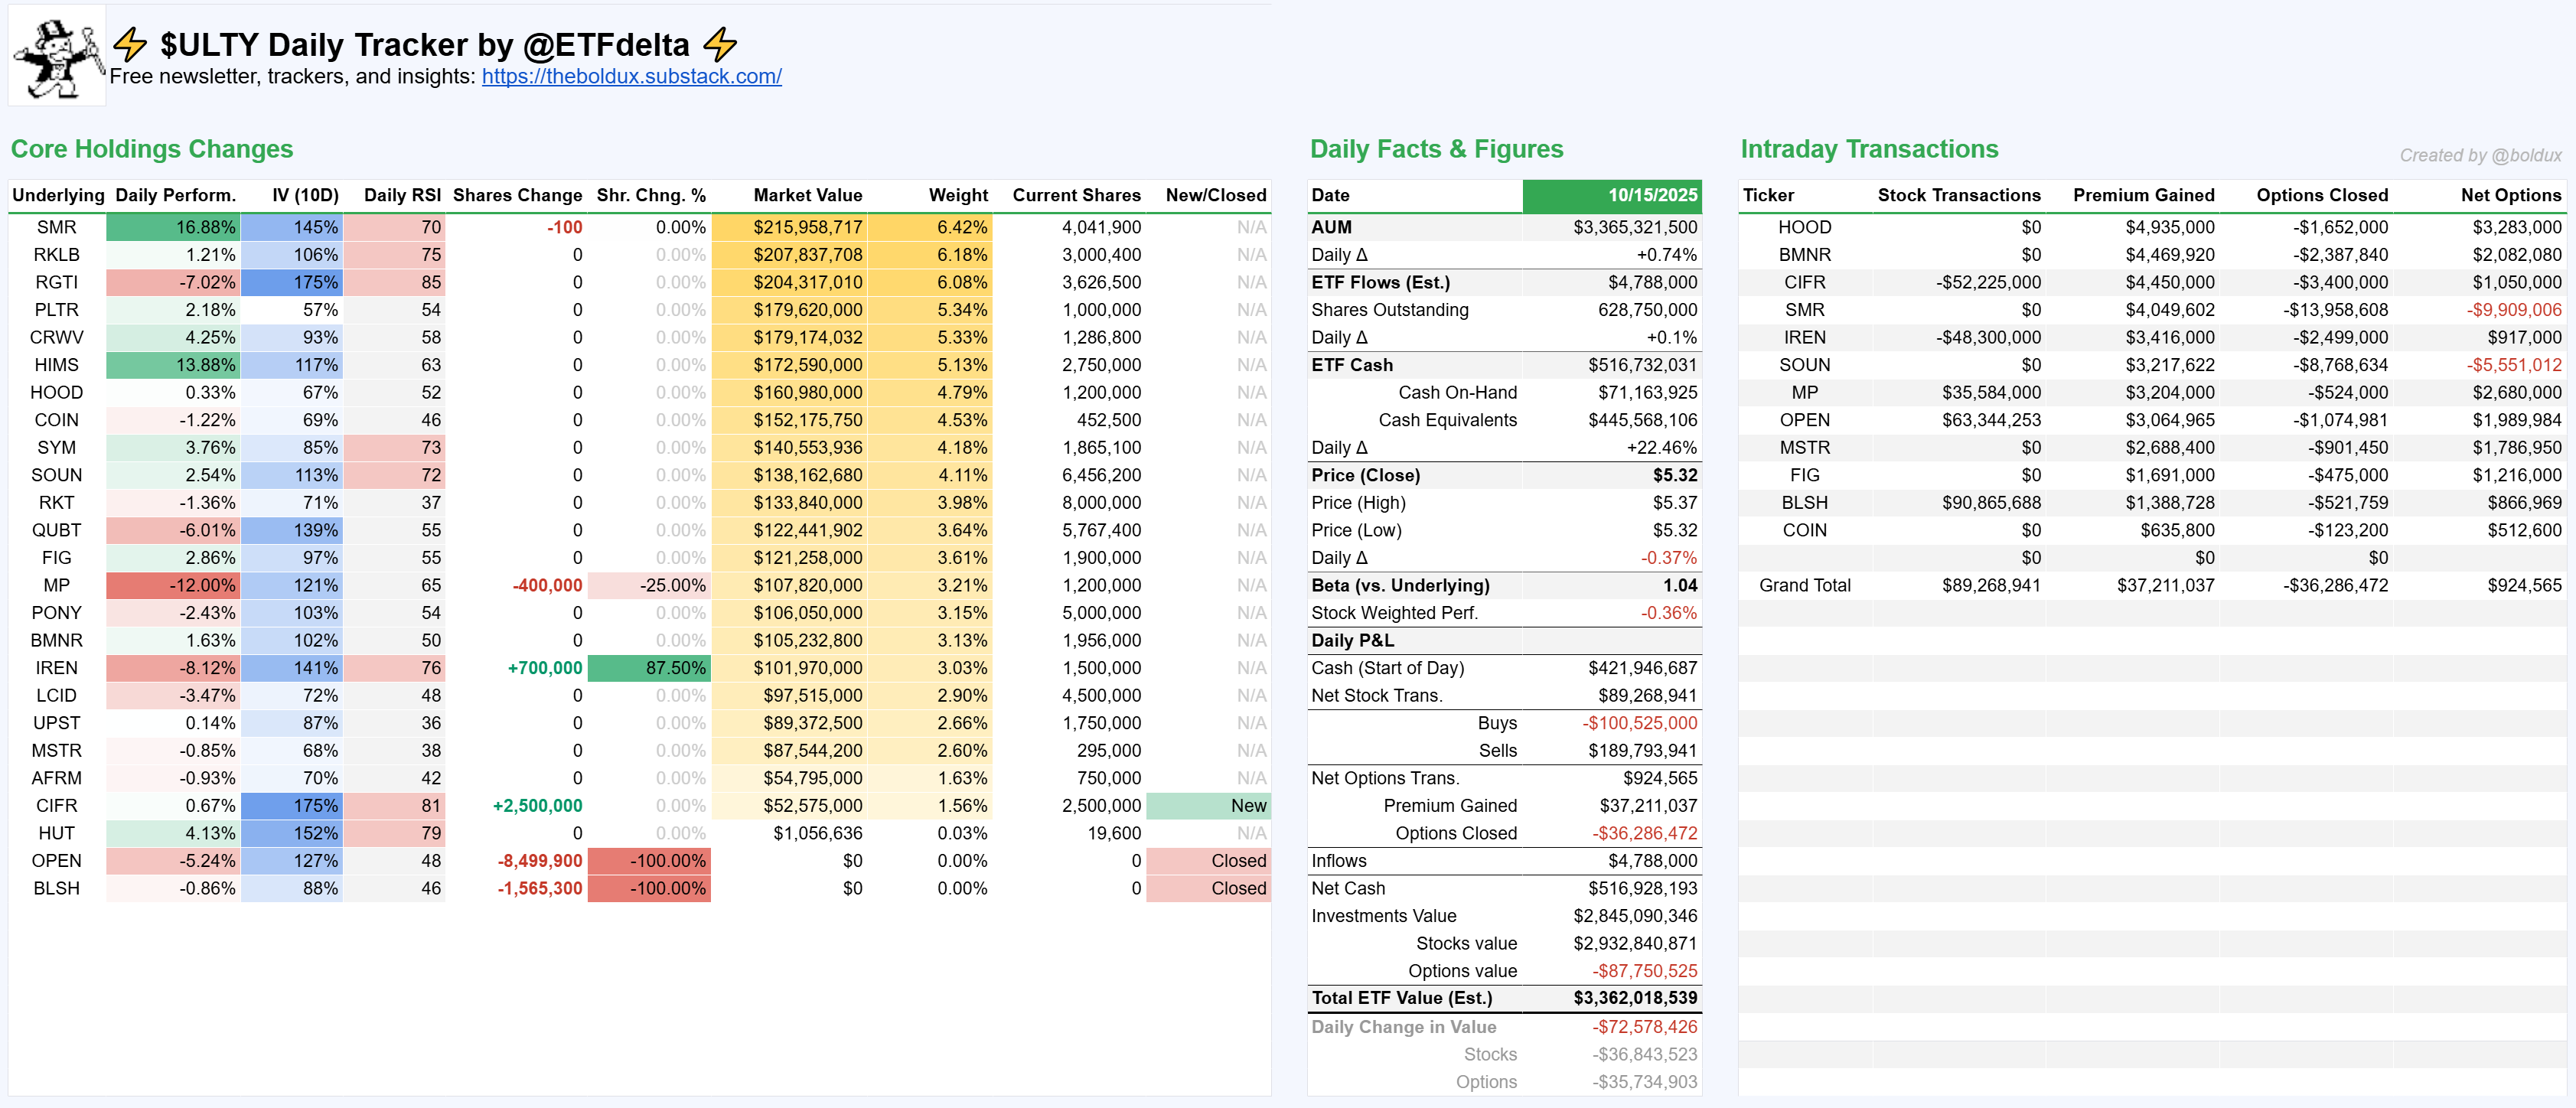Select the Grand Total row label
Viewport: 2576px width, 1108px height.
point(1804,585)
